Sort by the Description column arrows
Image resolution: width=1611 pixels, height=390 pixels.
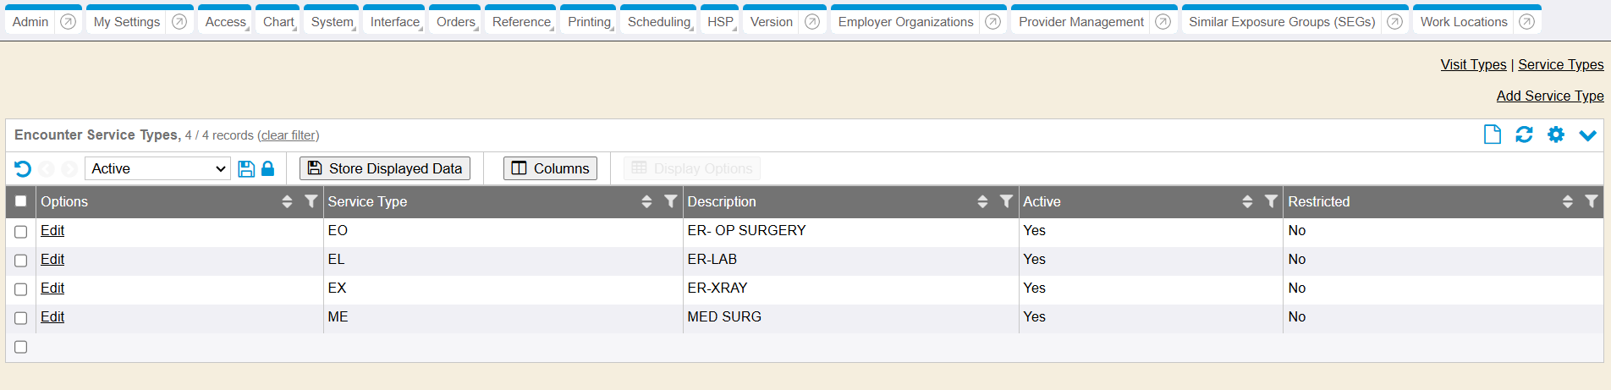[982, 201]
